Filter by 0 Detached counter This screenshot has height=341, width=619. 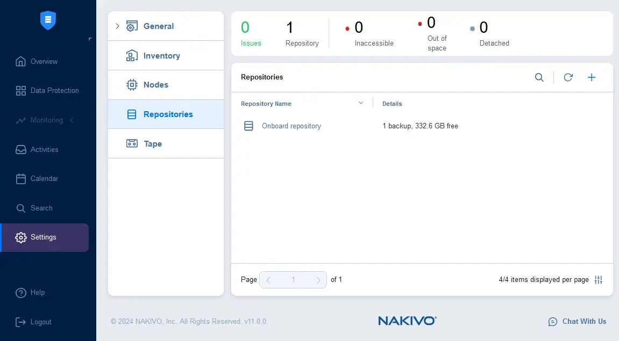click(x=490, y=34)
